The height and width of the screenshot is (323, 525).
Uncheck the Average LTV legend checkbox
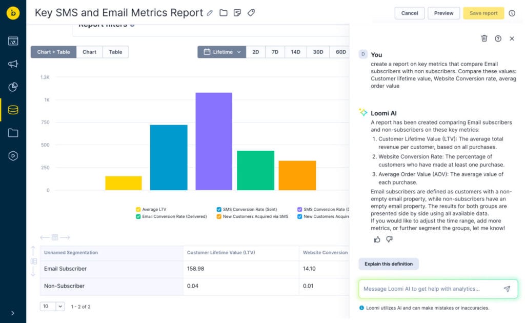(138, 209)
